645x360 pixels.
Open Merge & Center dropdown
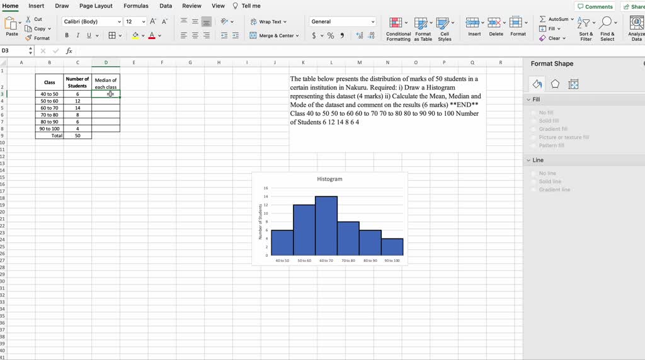[297, 36]
